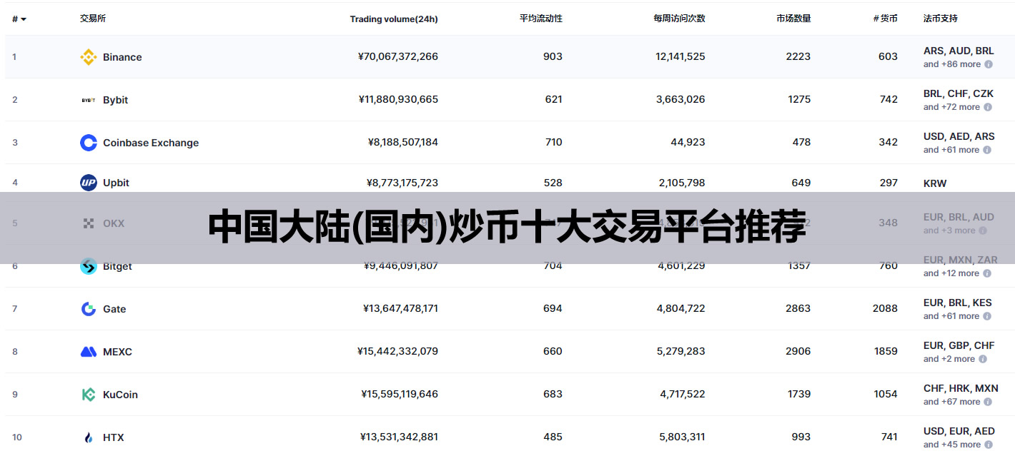
Task: Click 'ARS, AUD, BRL' in Binance row
Action: (x=959, y=51)
